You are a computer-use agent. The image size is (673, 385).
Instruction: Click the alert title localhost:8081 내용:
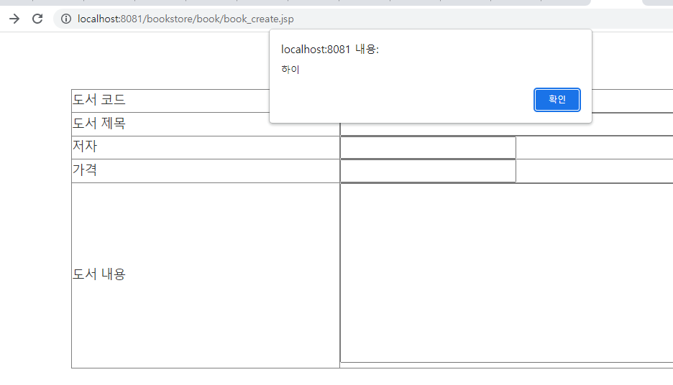click(330, 50)
